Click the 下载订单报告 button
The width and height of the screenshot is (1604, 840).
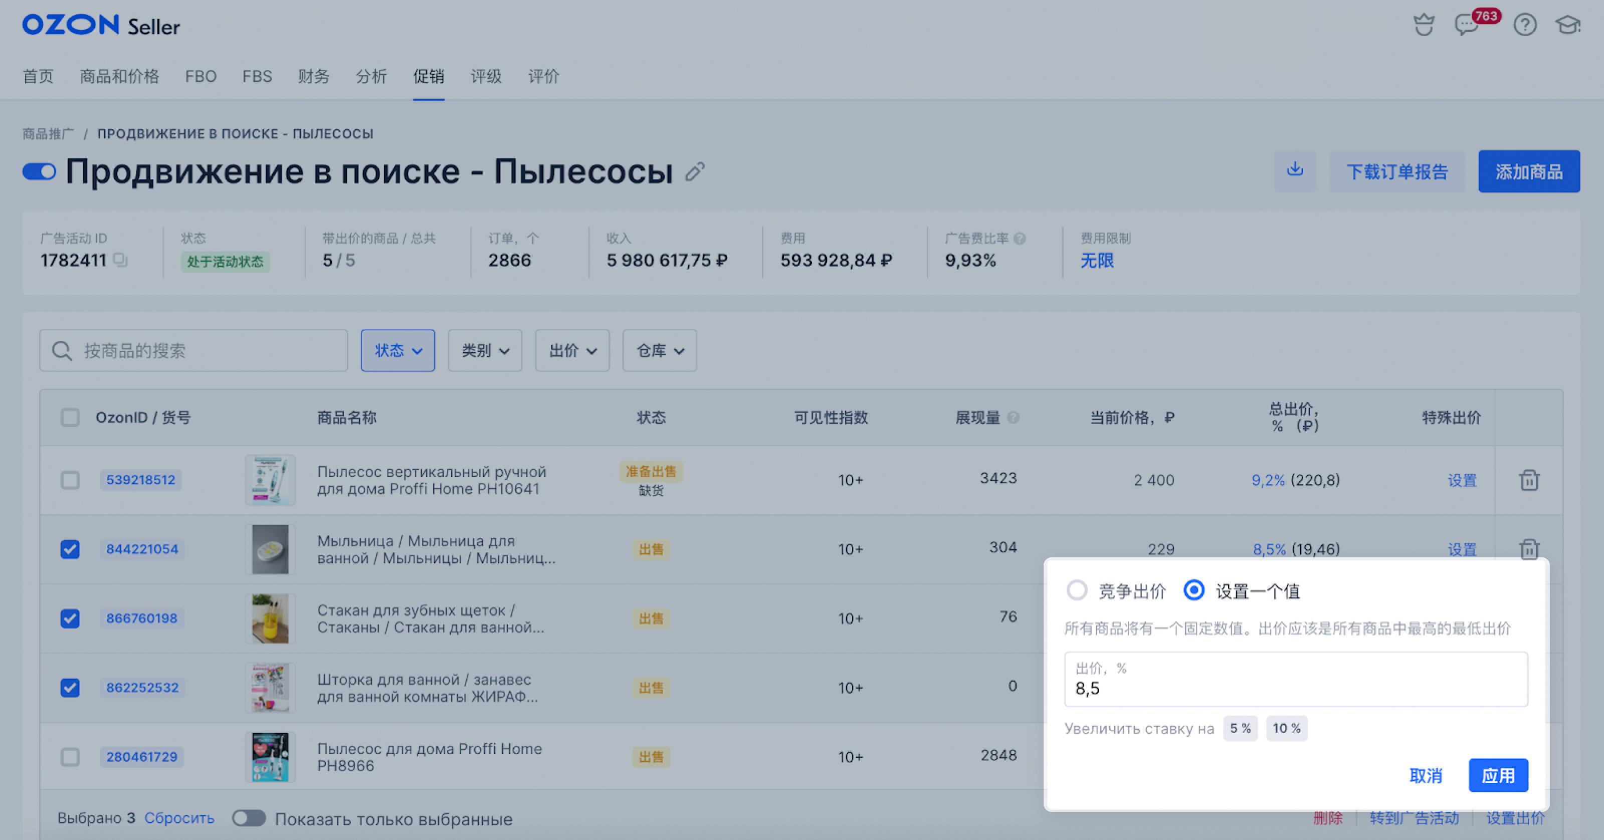pyautogui.click(x=1396, y=171)
